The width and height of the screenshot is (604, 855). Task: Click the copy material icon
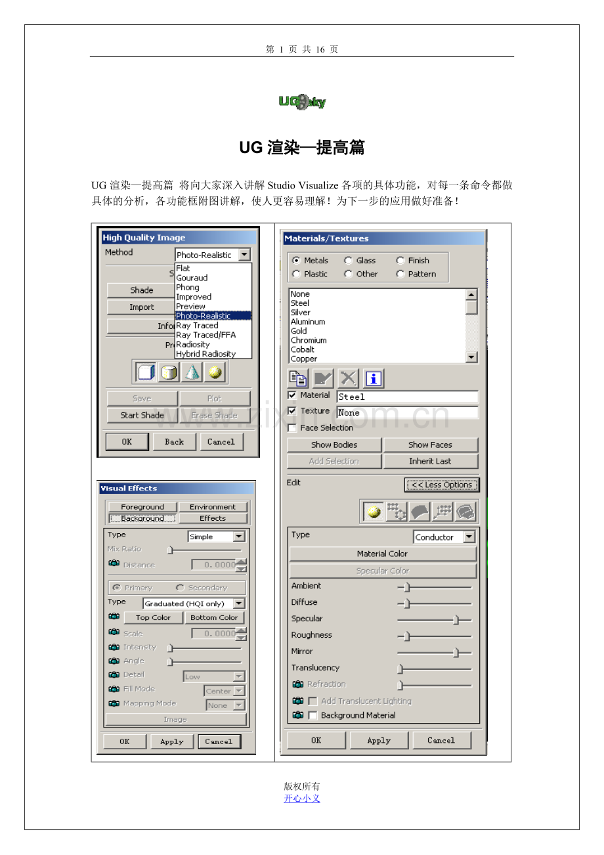(x=299, y=378)
